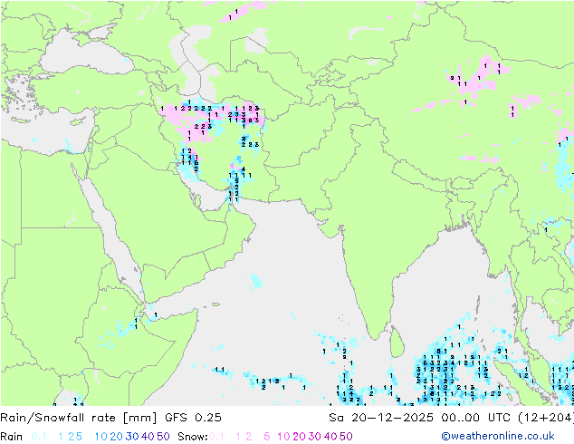Click the '00..00 UTC' time label
This screenshot has width=574, height=444.
478,418
